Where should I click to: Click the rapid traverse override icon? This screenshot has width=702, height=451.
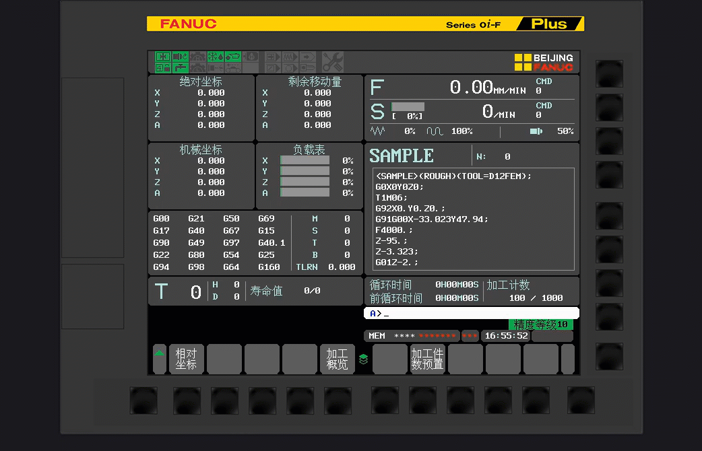[377, 131]
